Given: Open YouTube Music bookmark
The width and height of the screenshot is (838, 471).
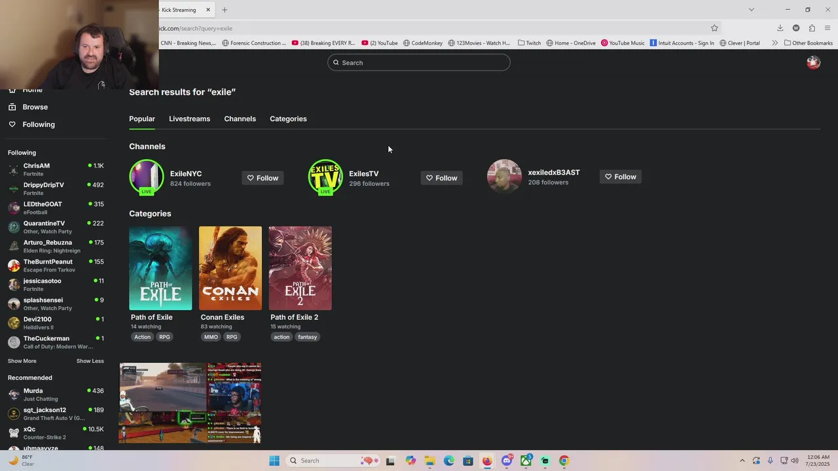Looking at the screenshot, I should (623, 43).
